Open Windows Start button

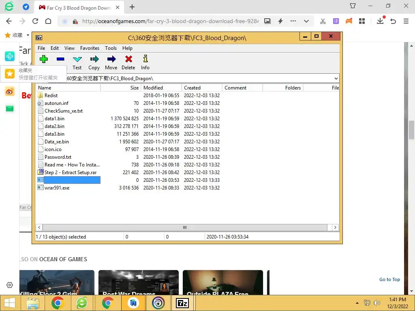pos(10,303)
